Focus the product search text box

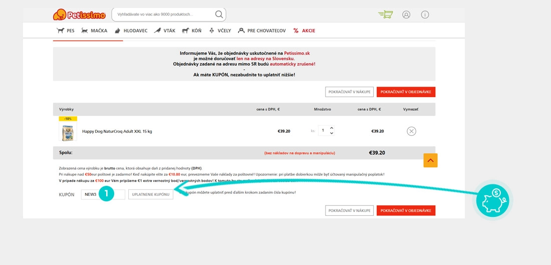[163, 15]
